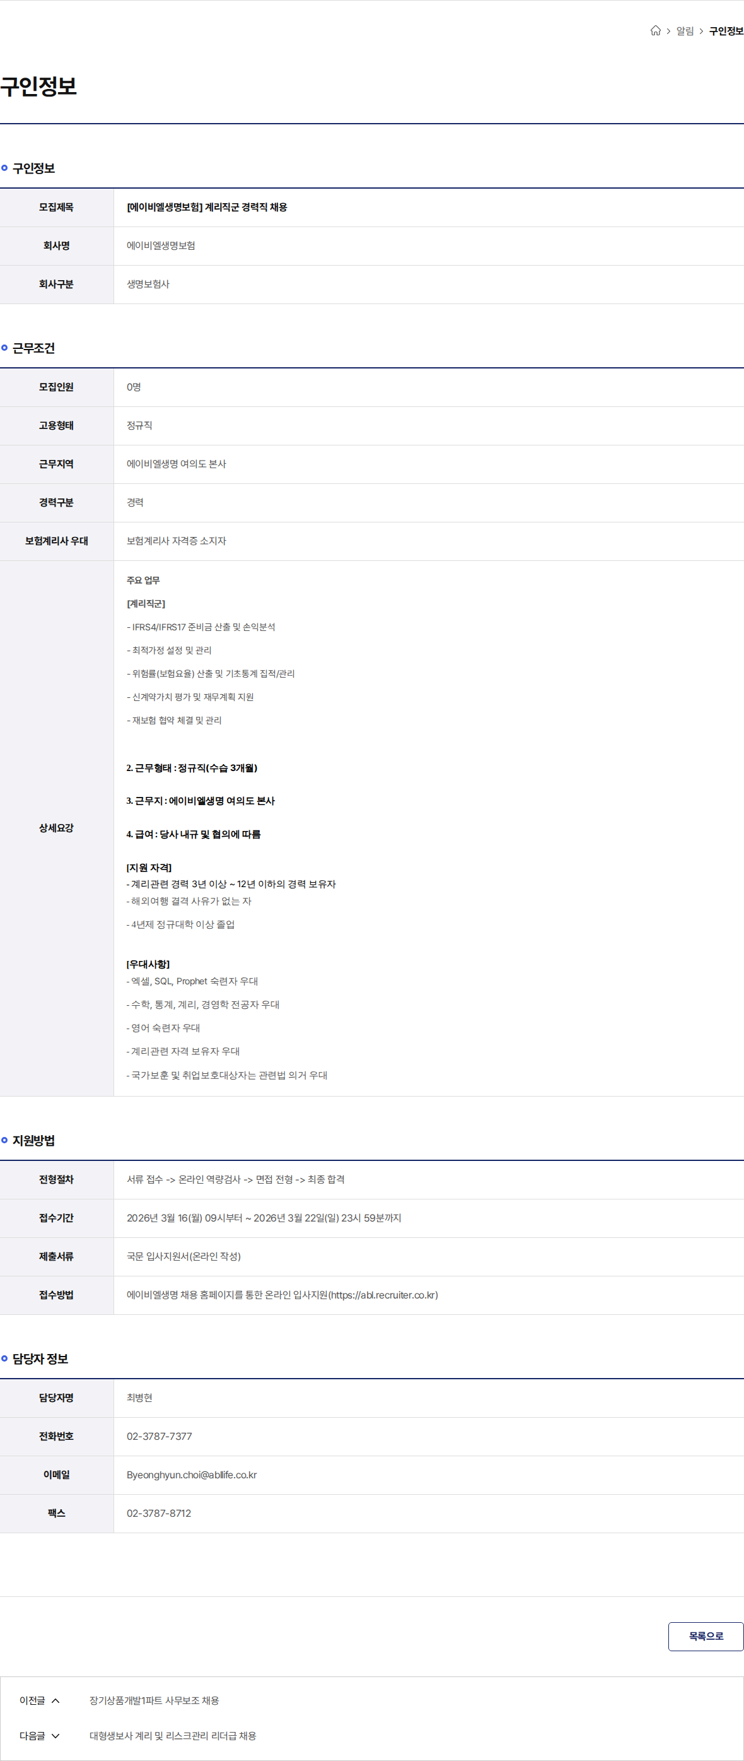Select 엑셀, SQL, Prophet 숙련자 우대 line
Viewport: 744px width, 1761px height.
pyautogui.click(x=192, y=981)
